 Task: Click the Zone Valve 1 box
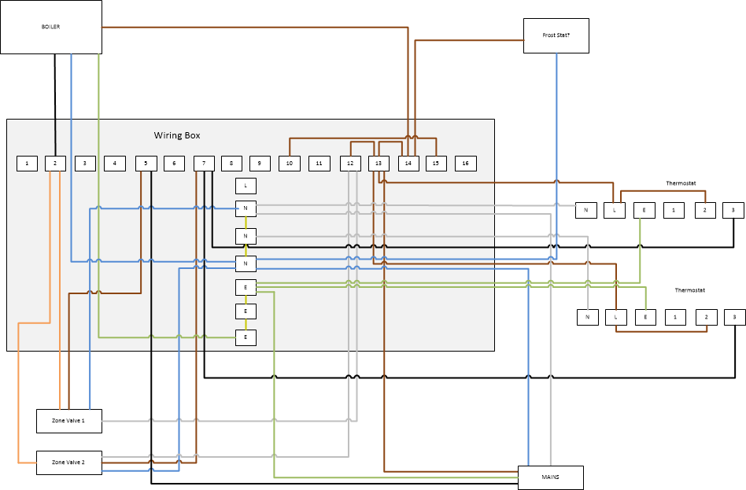69,421
